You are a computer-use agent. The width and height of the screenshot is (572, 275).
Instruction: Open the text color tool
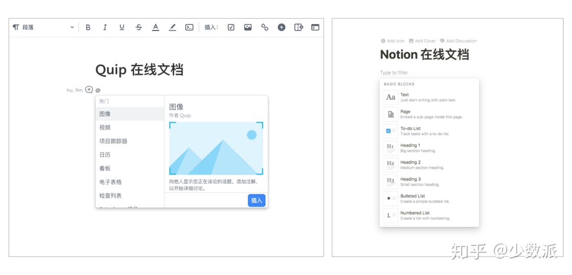coord(156,28)
